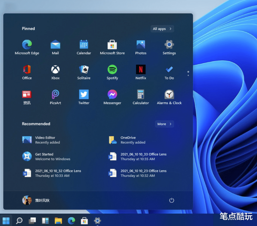Open the Messenger app
The width and height of the screenshot is (257, 226).
112,94
